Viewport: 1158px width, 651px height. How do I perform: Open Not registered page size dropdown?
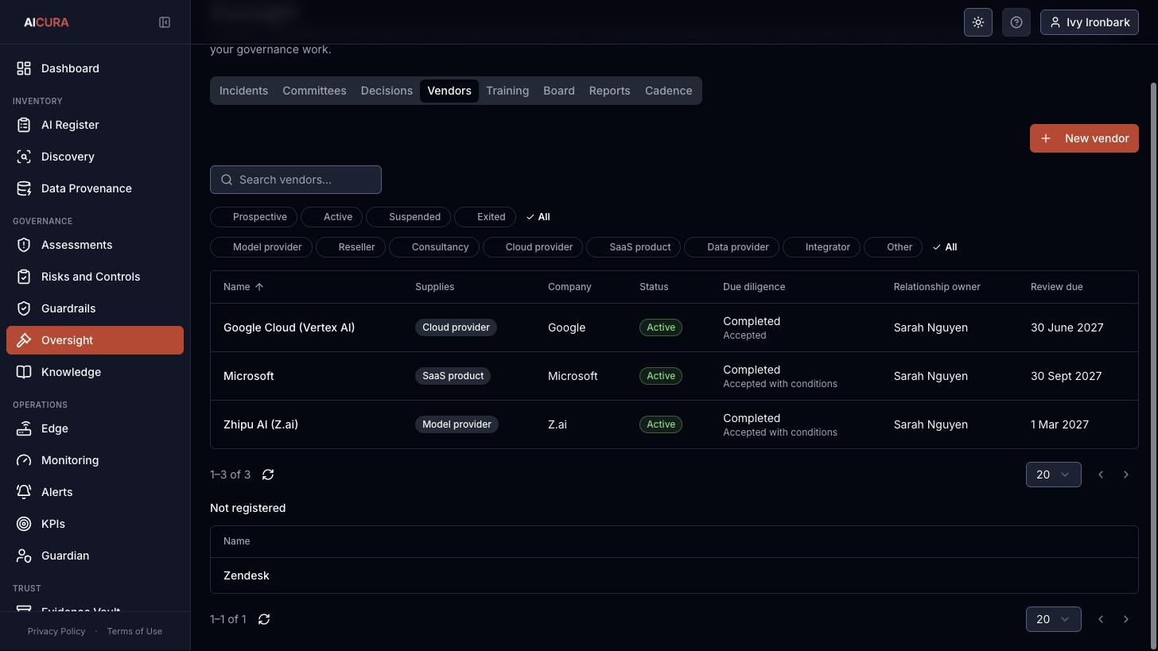point(1053,619)
